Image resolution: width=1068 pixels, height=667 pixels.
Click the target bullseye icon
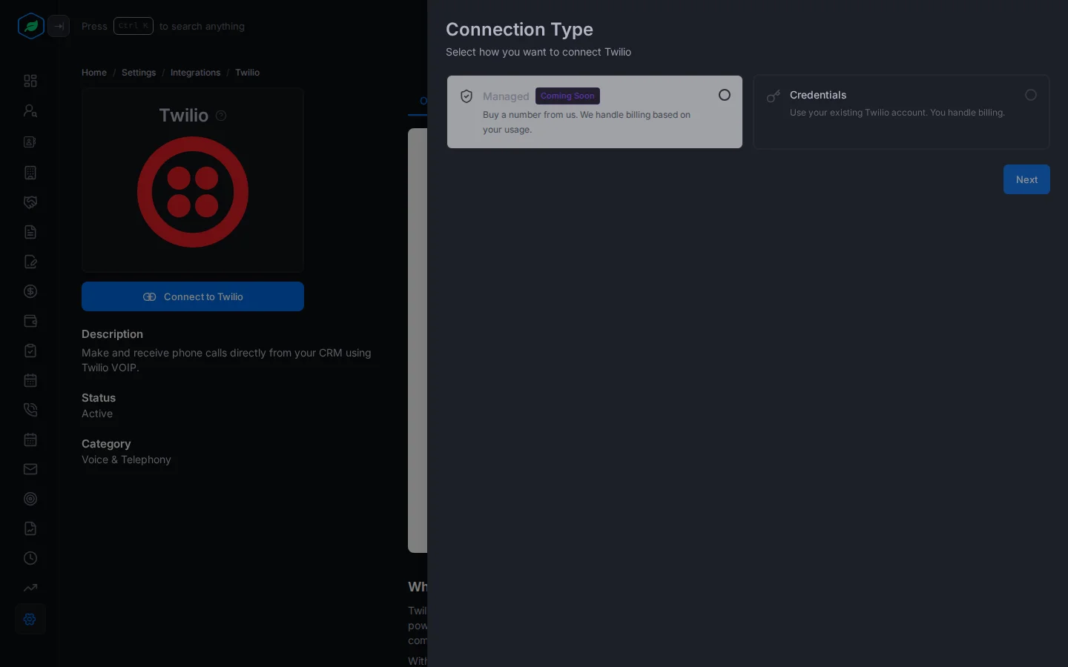point(30,499)
